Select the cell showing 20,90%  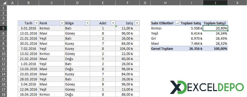(215, 28)
